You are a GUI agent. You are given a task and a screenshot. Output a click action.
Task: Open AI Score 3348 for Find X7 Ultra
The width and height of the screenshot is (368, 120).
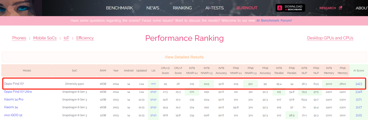[x=358, y=92]
